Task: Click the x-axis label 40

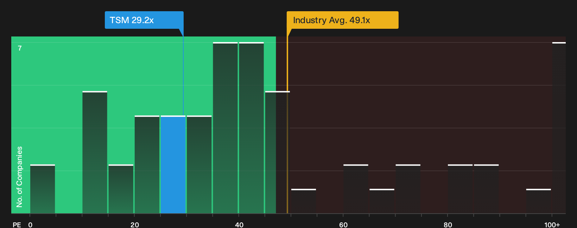Action: click(x=239, y=224)
